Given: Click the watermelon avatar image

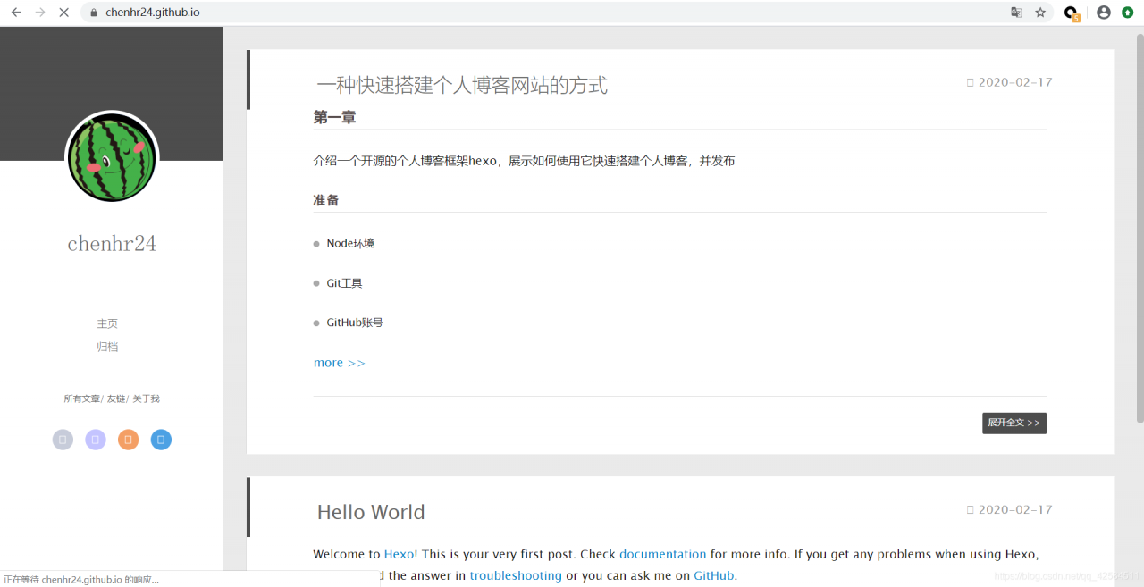Looking at the screenshot, I should tap(112, 158).
